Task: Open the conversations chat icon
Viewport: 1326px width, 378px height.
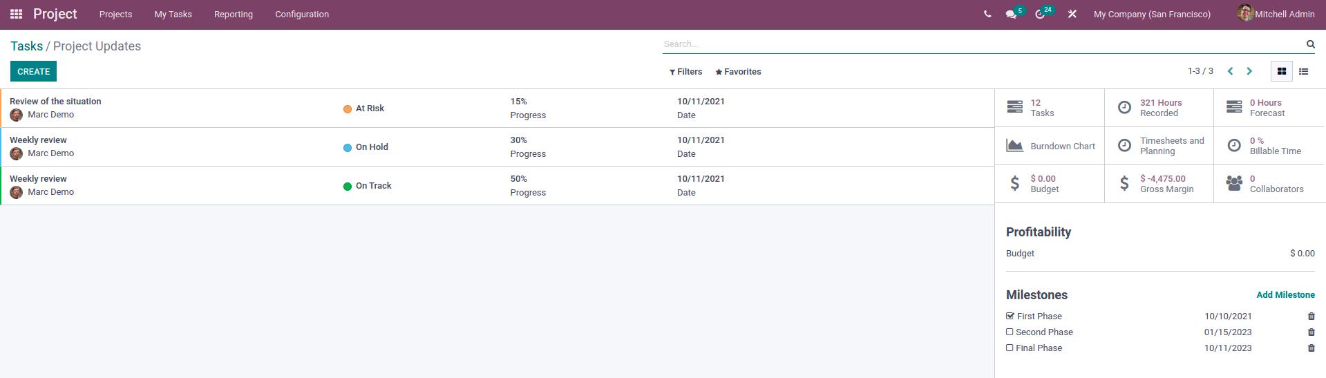Action: tap(1011, 14)
